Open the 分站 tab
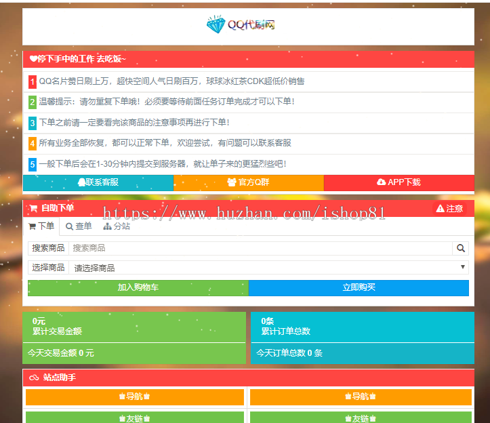Viewport: 490px width, 423px height. pyautogui.click(x=117, y=226)
